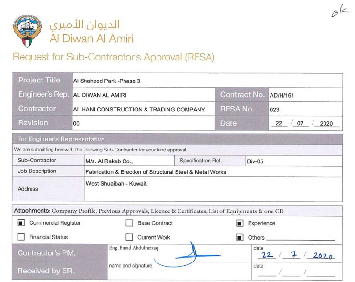Uncheck the Experience checkbox
The width and height of the screenshot is (355, 282).
(240, 223)
